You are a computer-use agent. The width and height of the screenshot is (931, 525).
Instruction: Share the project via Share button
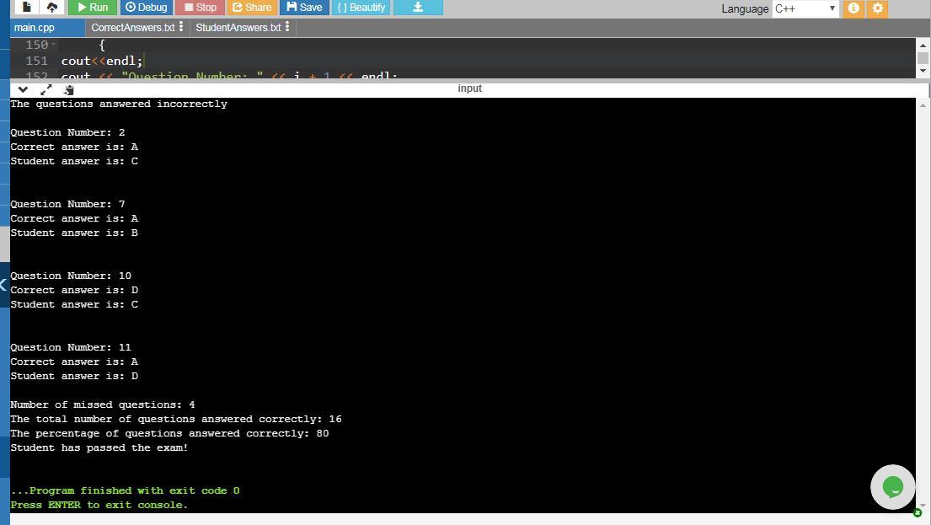tap(252, 7)
